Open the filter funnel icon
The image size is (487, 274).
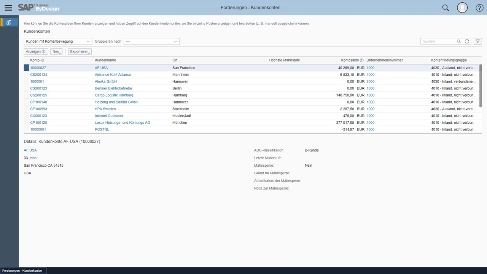tap(478, 41)
